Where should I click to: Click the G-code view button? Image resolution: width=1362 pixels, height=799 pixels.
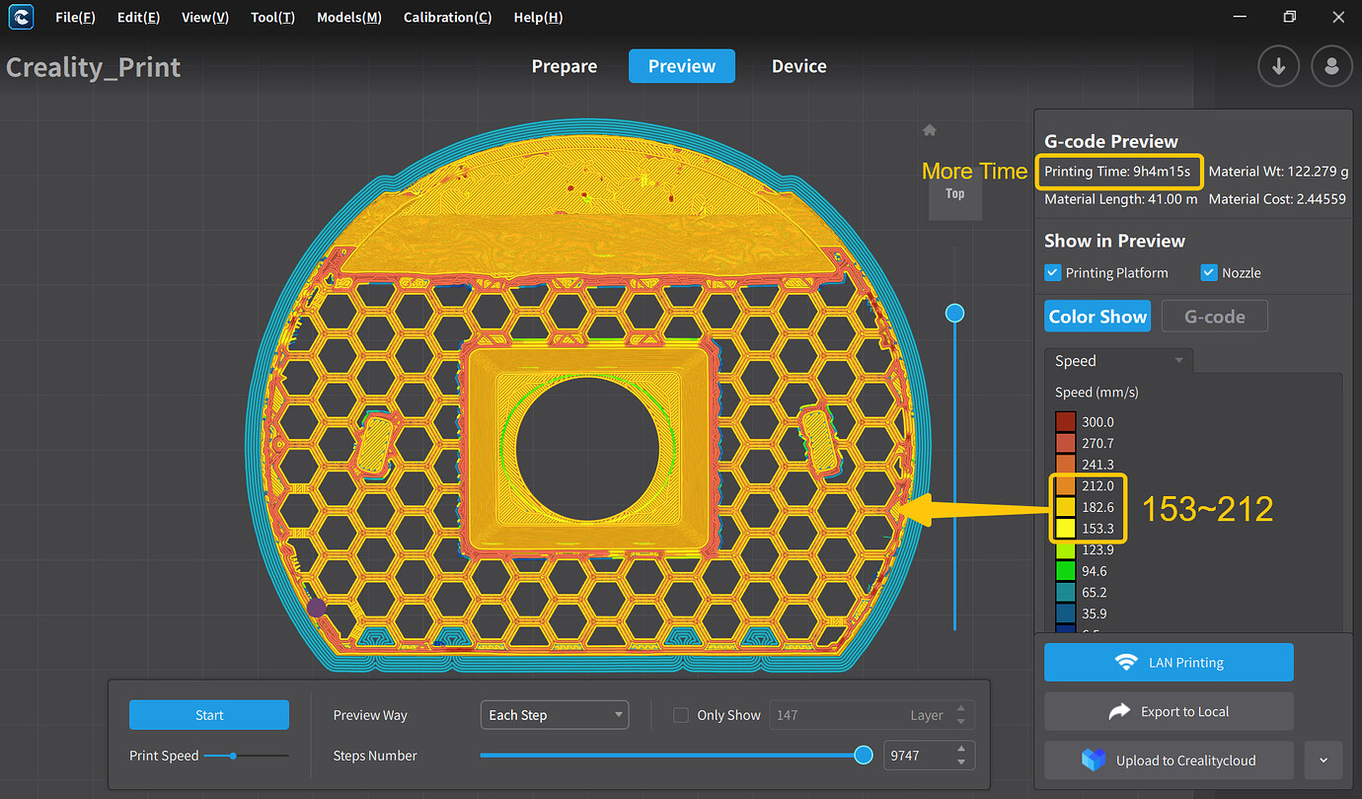pos(1214,316)
